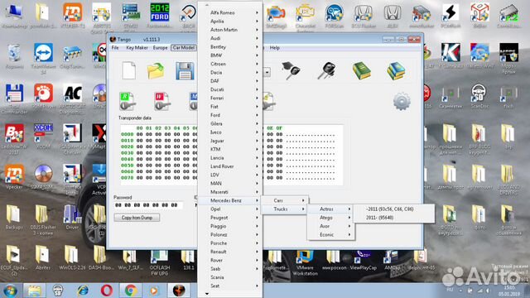
Task: Expand the Trucks submenu
Action: (x=285, y=209)
